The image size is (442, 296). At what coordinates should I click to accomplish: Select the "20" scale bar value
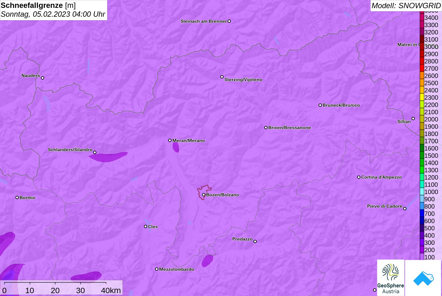coord(55,290)
